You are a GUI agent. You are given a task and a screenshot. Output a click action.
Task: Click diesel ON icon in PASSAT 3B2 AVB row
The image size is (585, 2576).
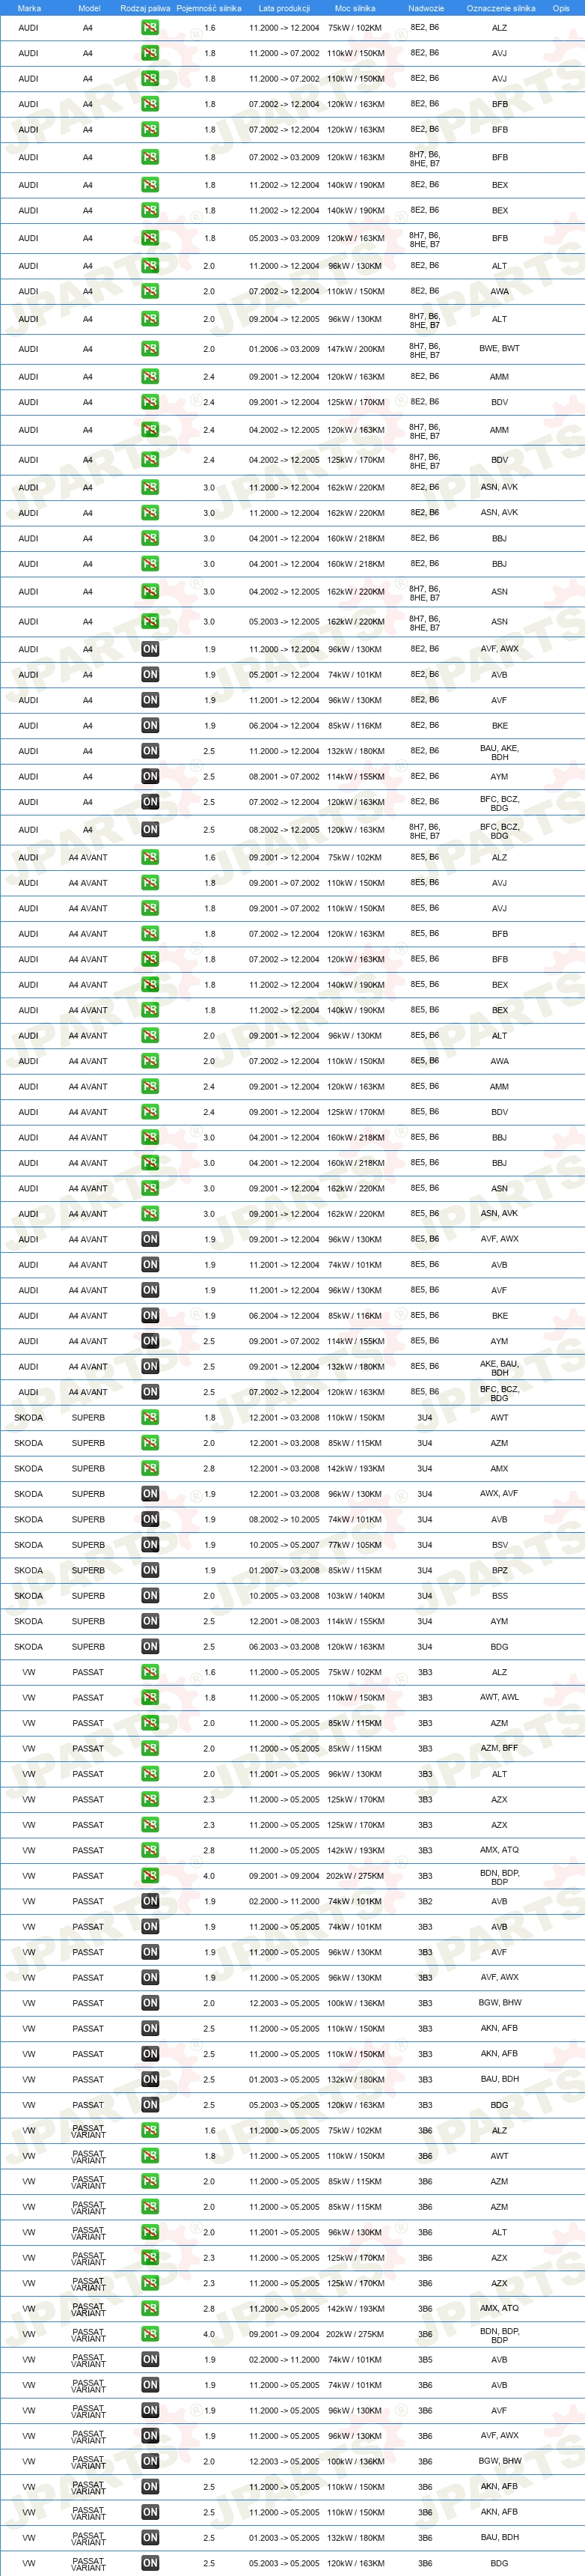pyautogui.click(x=150, y=1901)
